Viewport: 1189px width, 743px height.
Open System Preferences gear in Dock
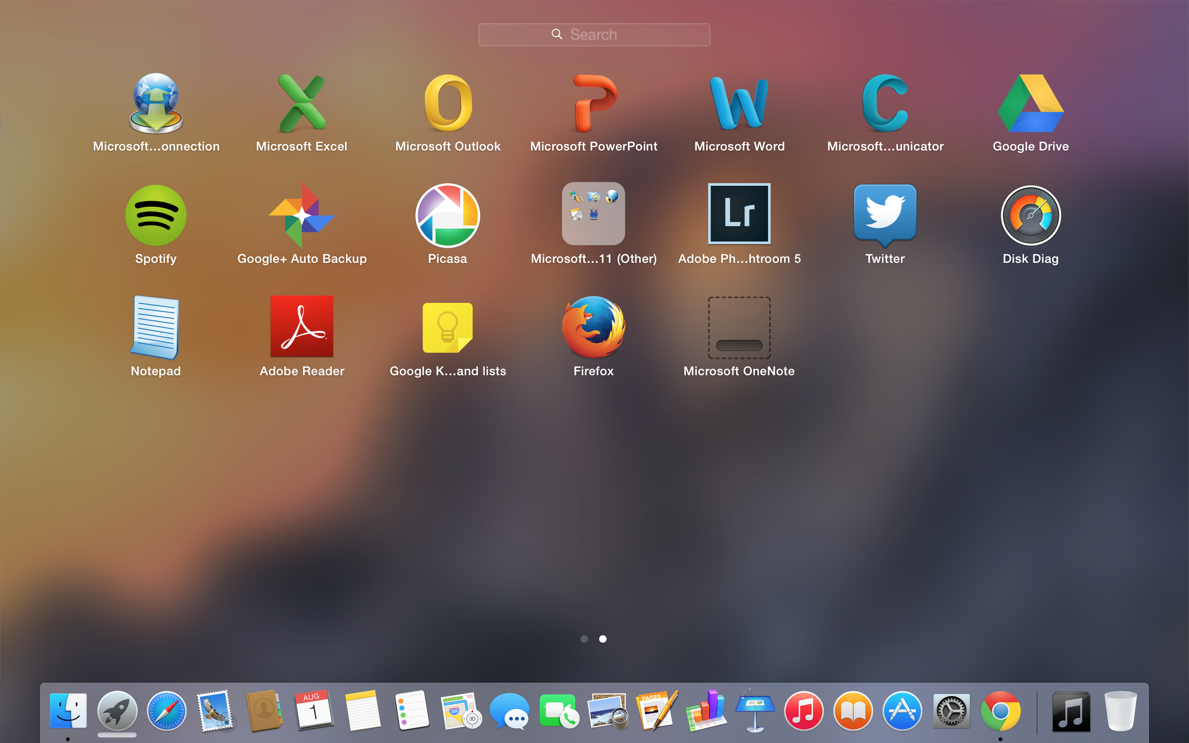click(951, 710)
